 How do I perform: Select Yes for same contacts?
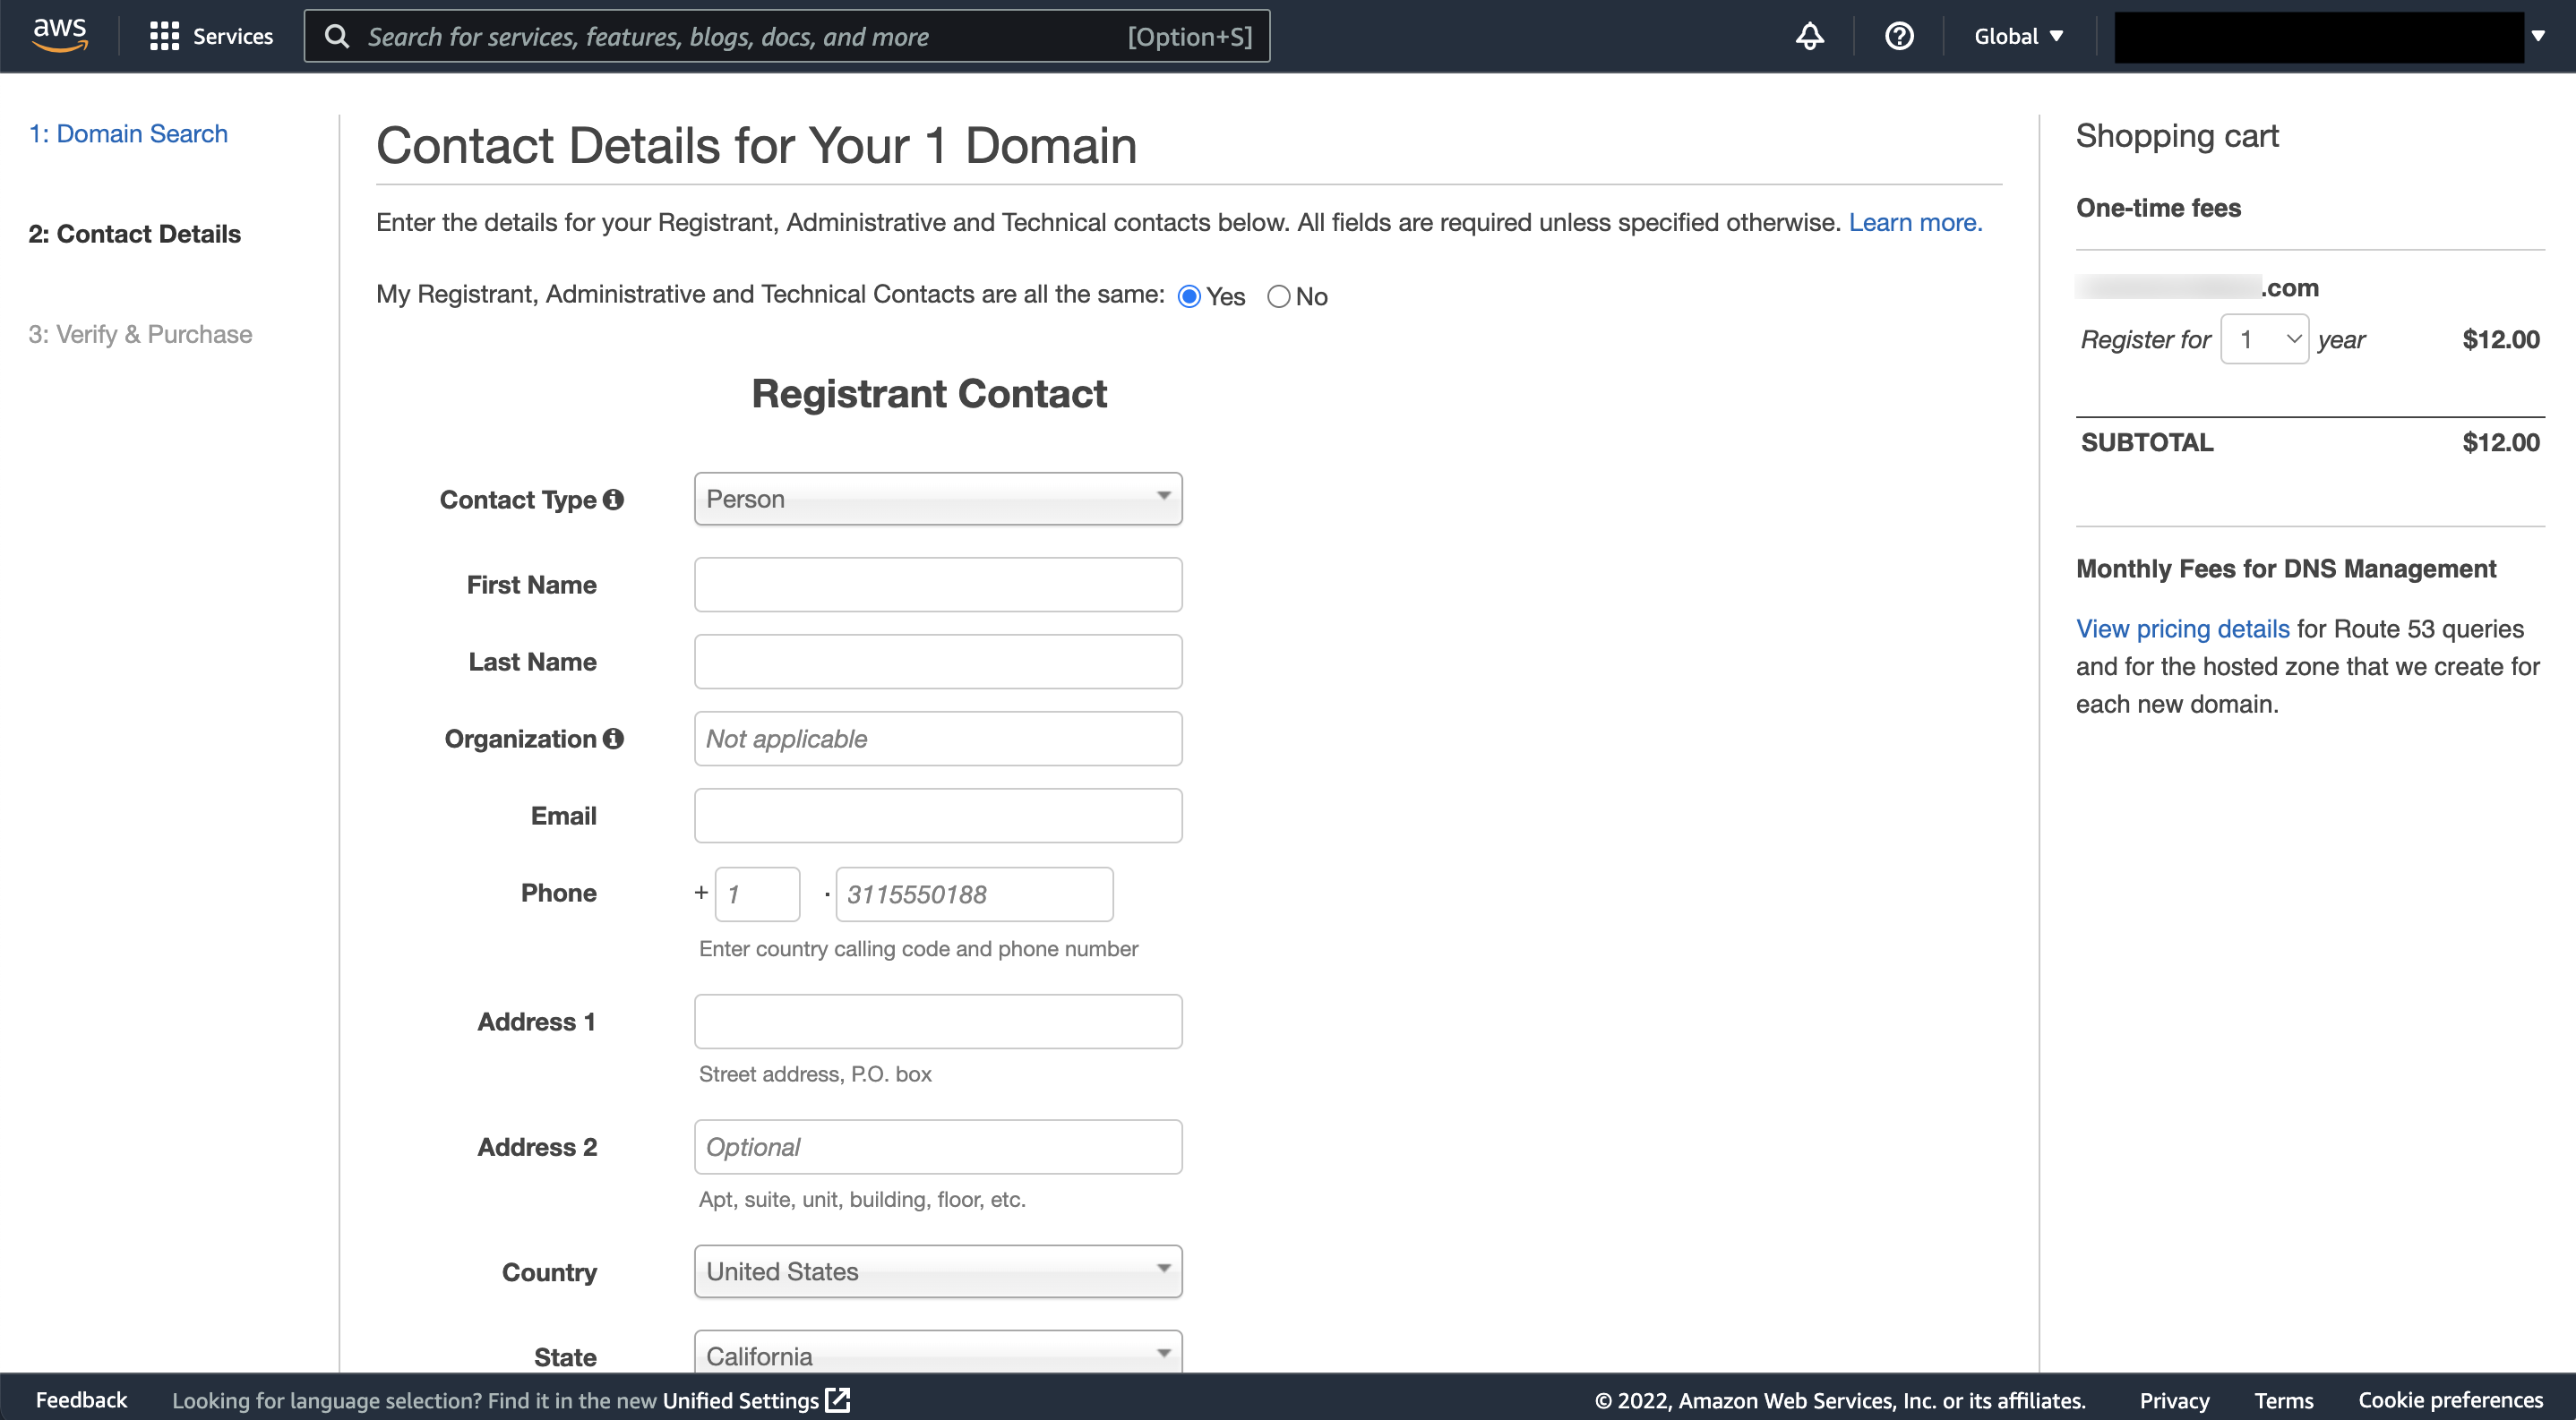pos(1189,296)
